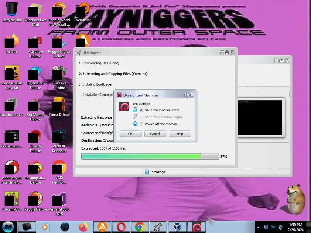Click the blue power icon beside Power off
The height and width of the screenshot is (233, 311).
(135, 124)
